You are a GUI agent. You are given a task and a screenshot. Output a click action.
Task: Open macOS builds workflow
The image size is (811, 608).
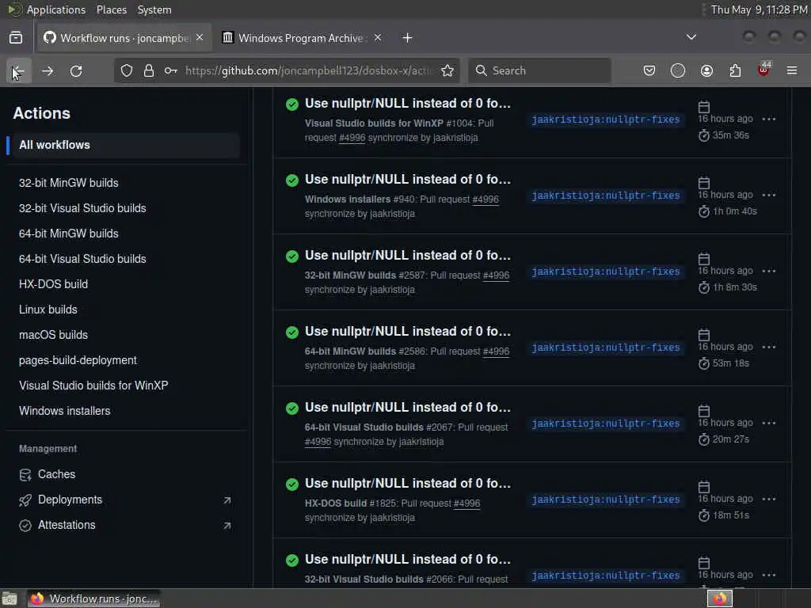pyautogui.click(x=53, y=335)
